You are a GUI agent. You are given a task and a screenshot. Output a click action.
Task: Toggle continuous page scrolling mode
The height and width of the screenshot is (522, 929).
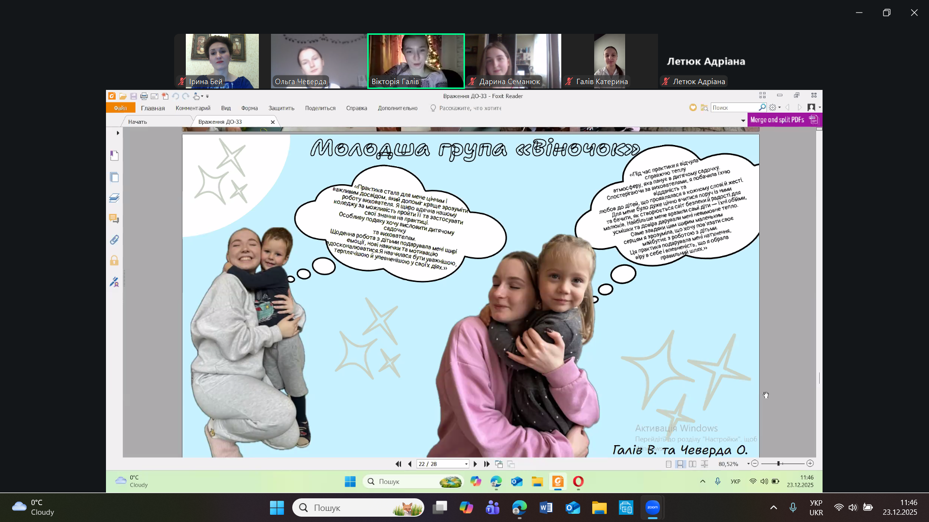tap(680, 464)
